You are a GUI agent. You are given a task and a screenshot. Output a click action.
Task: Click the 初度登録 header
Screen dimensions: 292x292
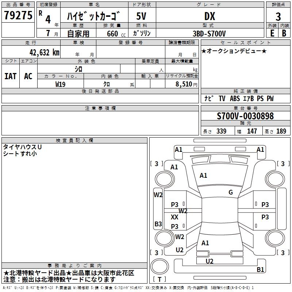click(x=49, y=5)
